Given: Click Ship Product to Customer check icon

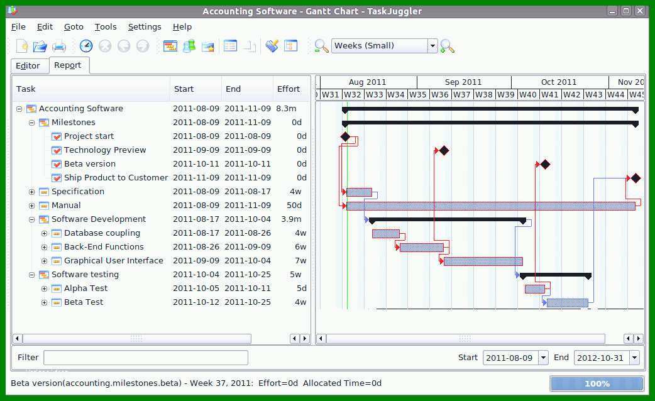Looking at the screenshot, I should coord(57,177).
